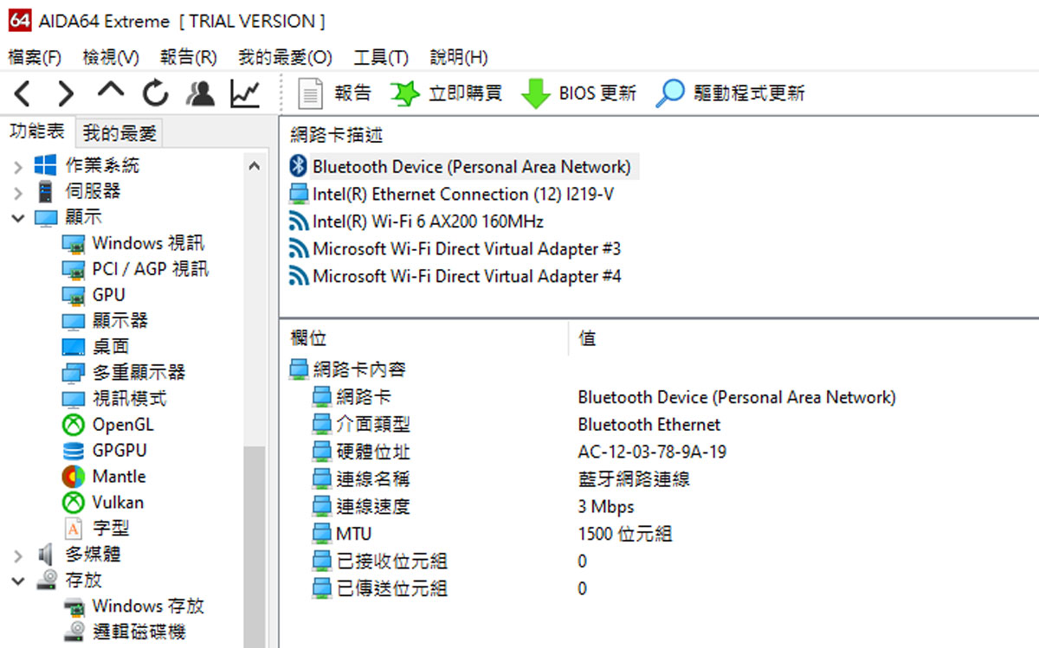Open the 工具(T) menu
Viewport: 1039px width, 648px height.
pyautogui.click(x=381, y=58)
